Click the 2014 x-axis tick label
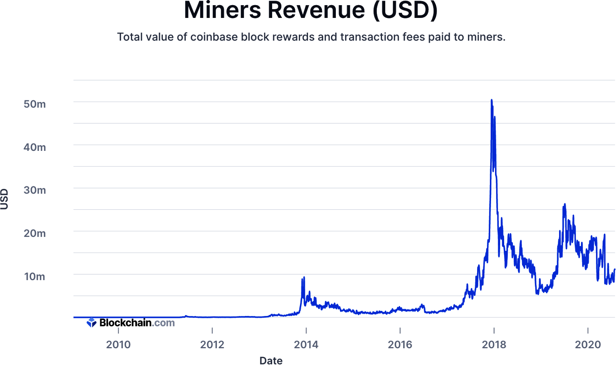This screenshot has width=616, height=365. (x=306, y=344)
